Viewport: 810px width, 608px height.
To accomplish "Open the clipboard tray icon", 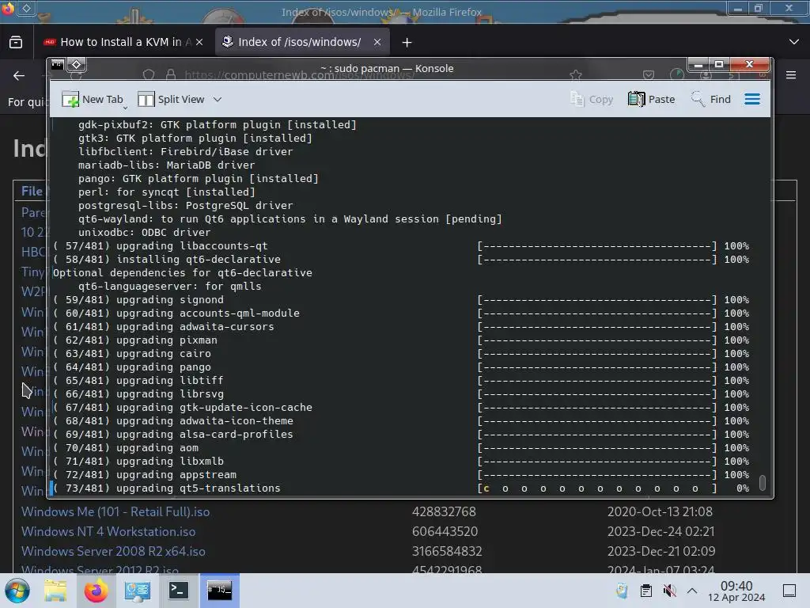I will 645,591.
